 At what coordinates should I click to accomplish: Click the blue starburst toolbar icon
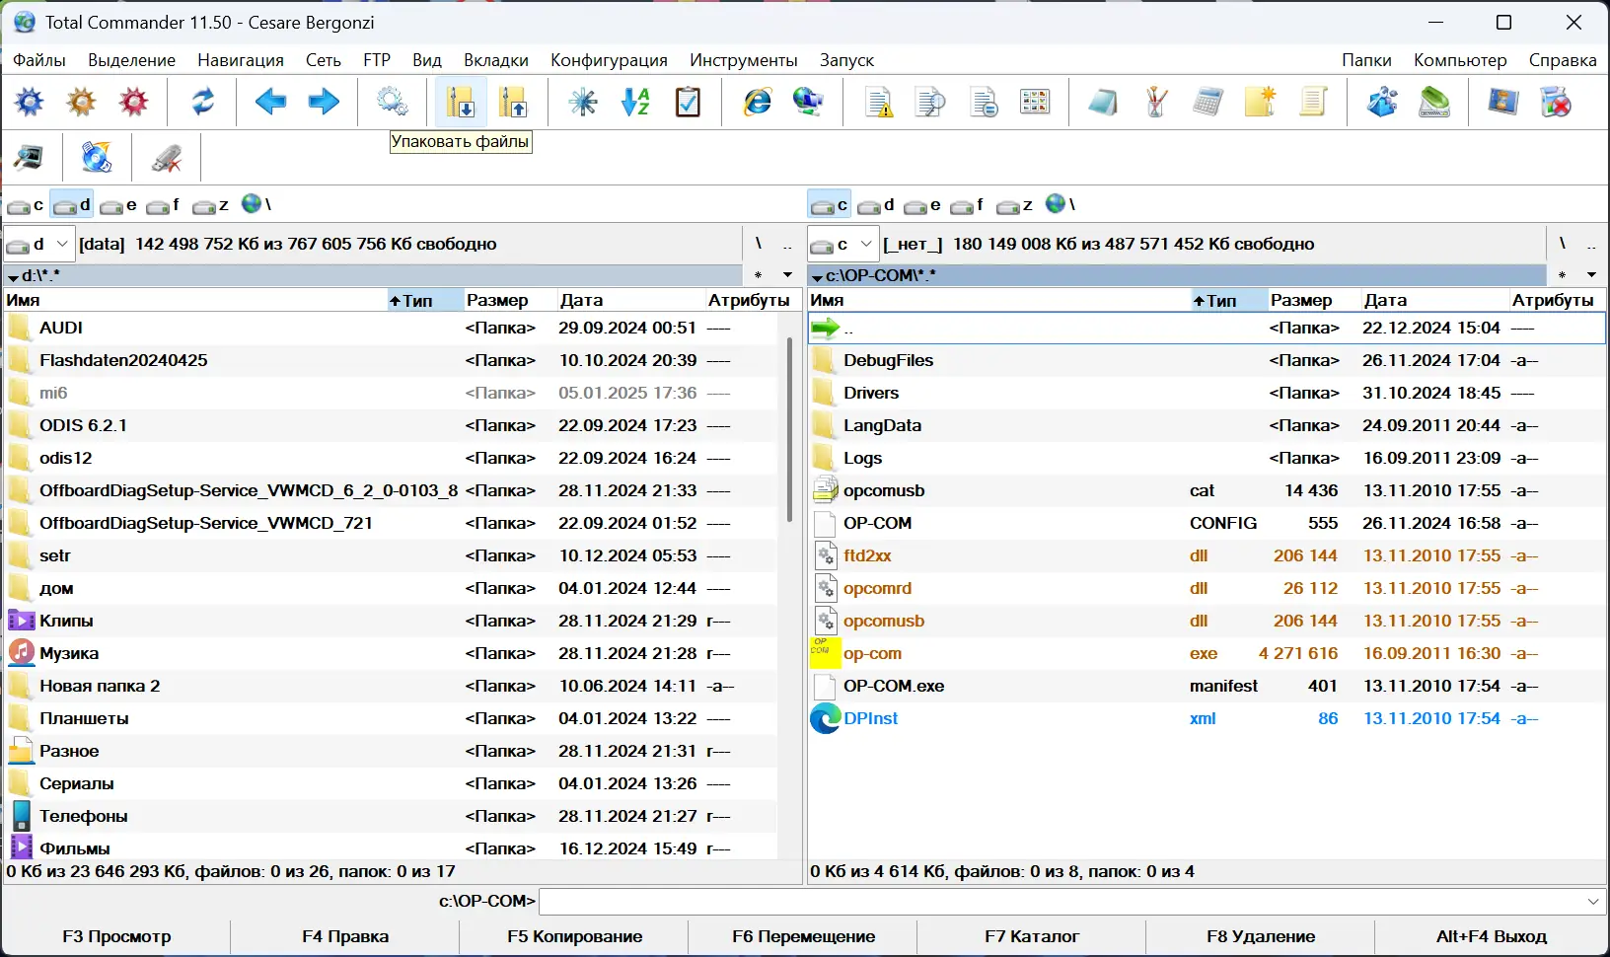(x=583, y=102)
